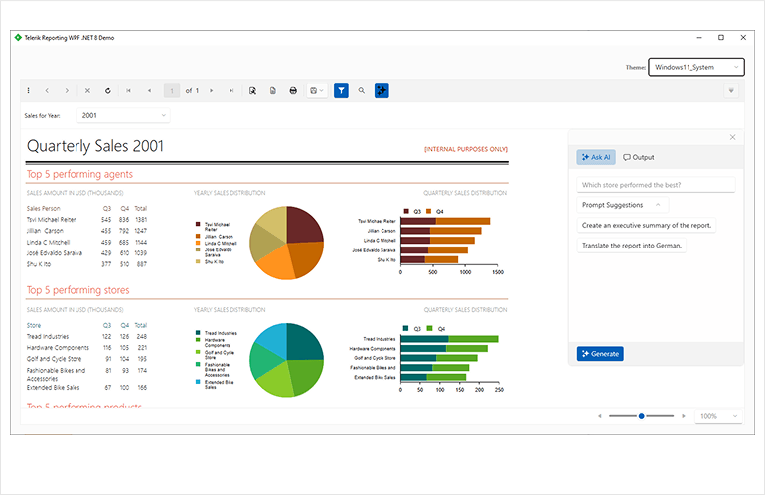Increase zoom with the right arrow
Image resolution: width=765 pixels, height=495 pixels.
coord(684,416)
